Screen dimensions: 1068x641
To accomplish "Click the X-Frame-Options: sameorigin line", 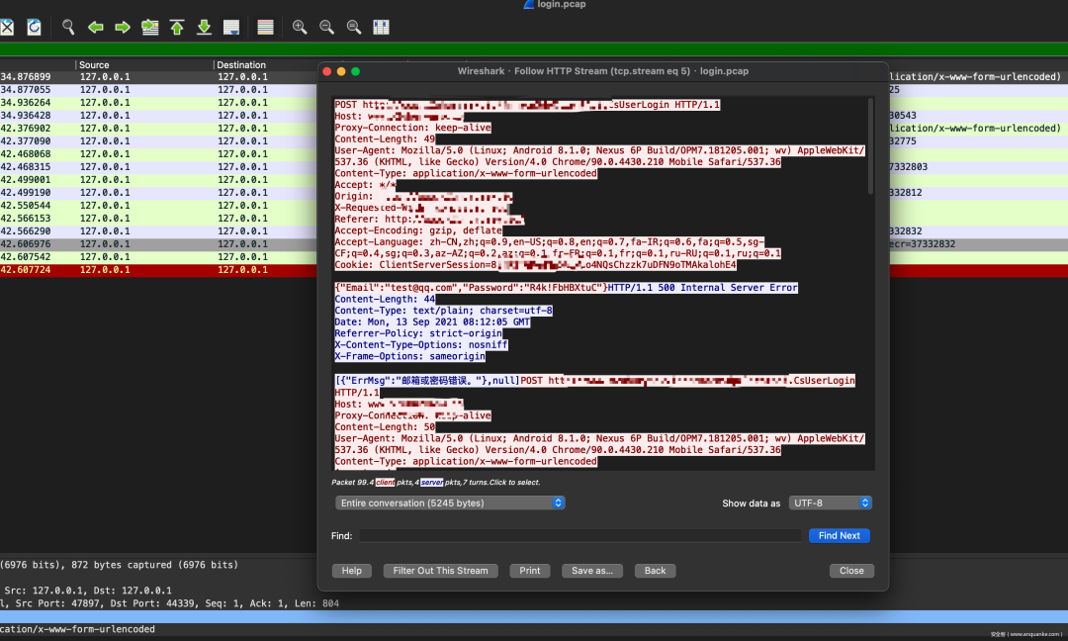I will pos(410,357).
